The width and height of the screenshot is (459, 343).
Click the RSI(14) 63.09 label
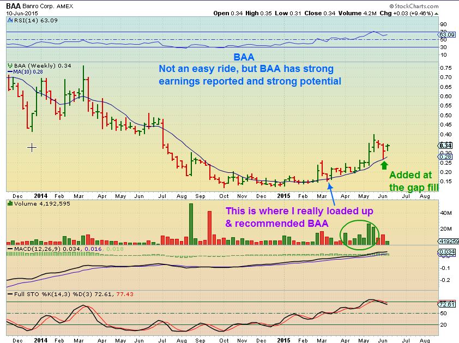(35, 21)
